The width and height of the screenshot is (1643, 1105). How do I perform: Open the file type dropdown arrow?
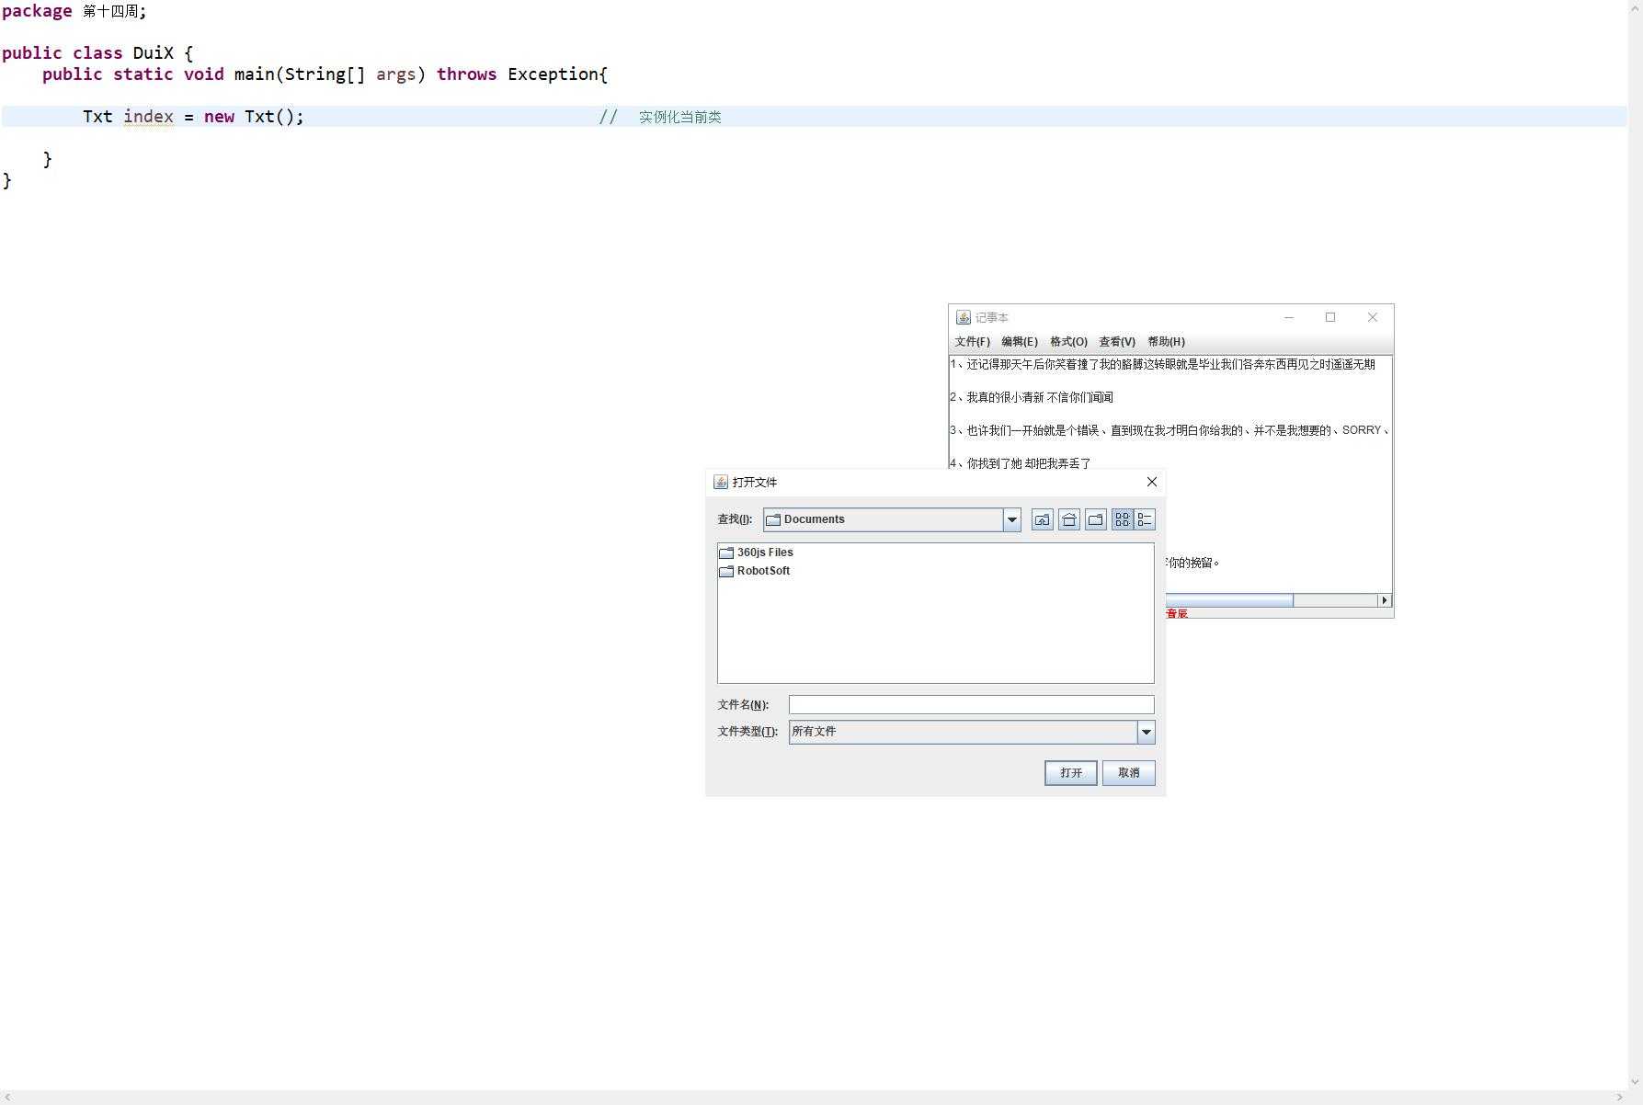1146,732
